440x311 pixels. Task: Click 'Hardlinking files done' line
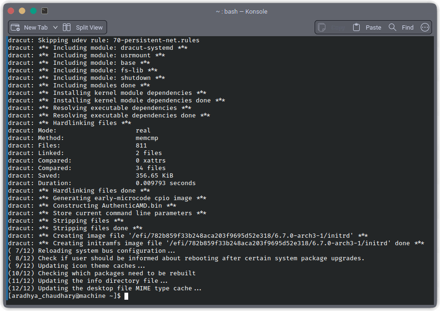(x=79, y=191)
